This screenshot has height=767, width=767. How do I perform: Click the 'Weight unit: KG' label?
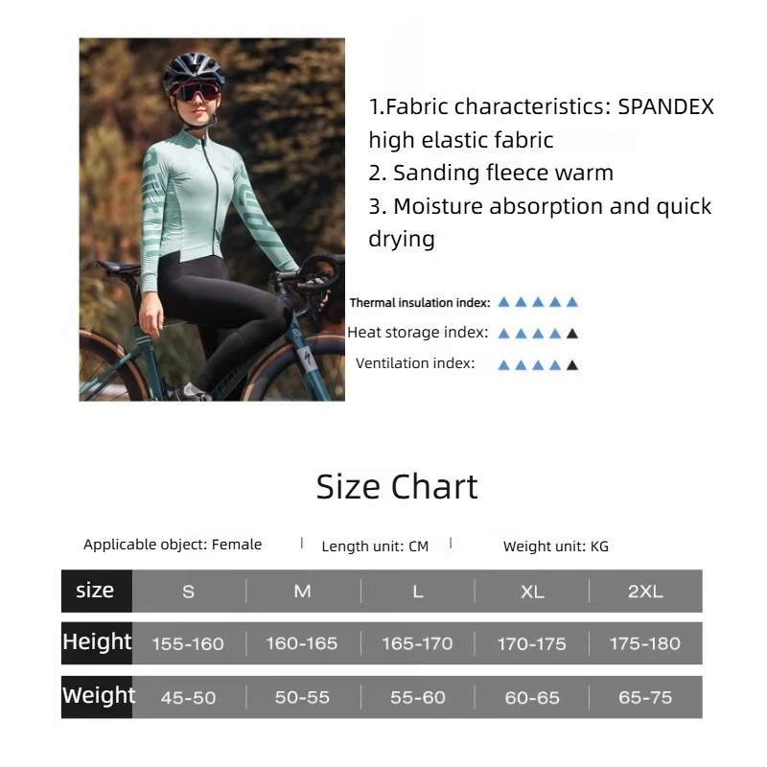point(556,546)
